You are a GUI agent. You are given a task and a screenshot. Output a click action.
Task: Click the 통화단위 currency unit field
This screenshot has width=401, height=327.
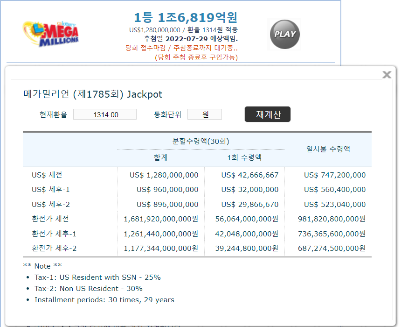[x=205, y=114]
